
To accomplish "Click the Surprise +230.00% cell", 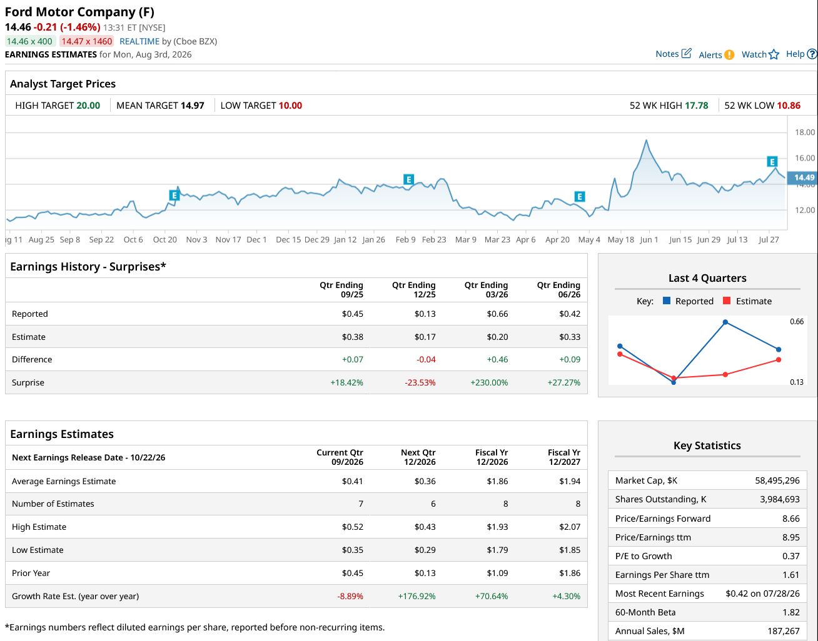I will 489,382.
